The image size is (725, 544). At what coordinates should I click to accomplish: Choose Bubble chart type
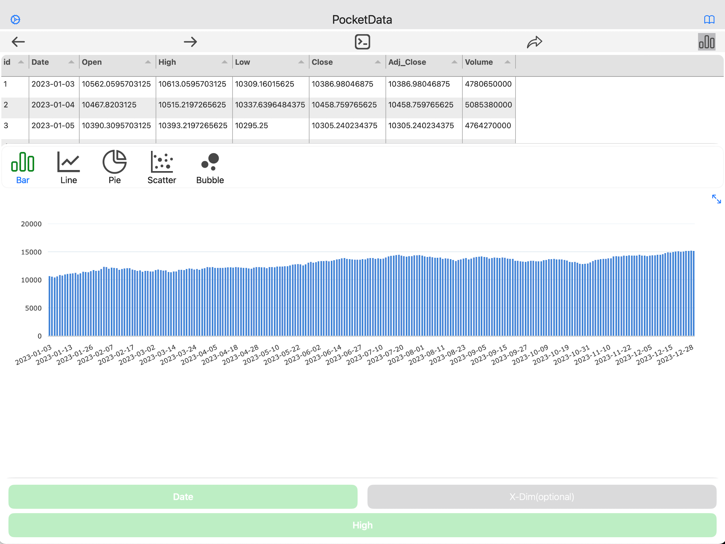(x=210, y=167)
